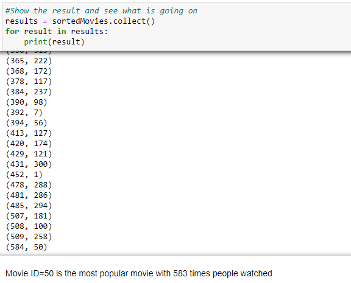
Task: Click the comment line '#Show the result and see what is going on'
Action: [x=101, y=11]
